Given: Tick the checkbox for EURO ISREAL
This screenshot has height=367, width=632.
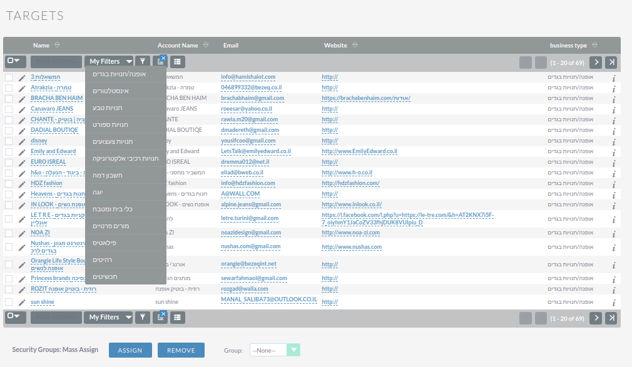Looking at the screenshot, I should (9, 163).
